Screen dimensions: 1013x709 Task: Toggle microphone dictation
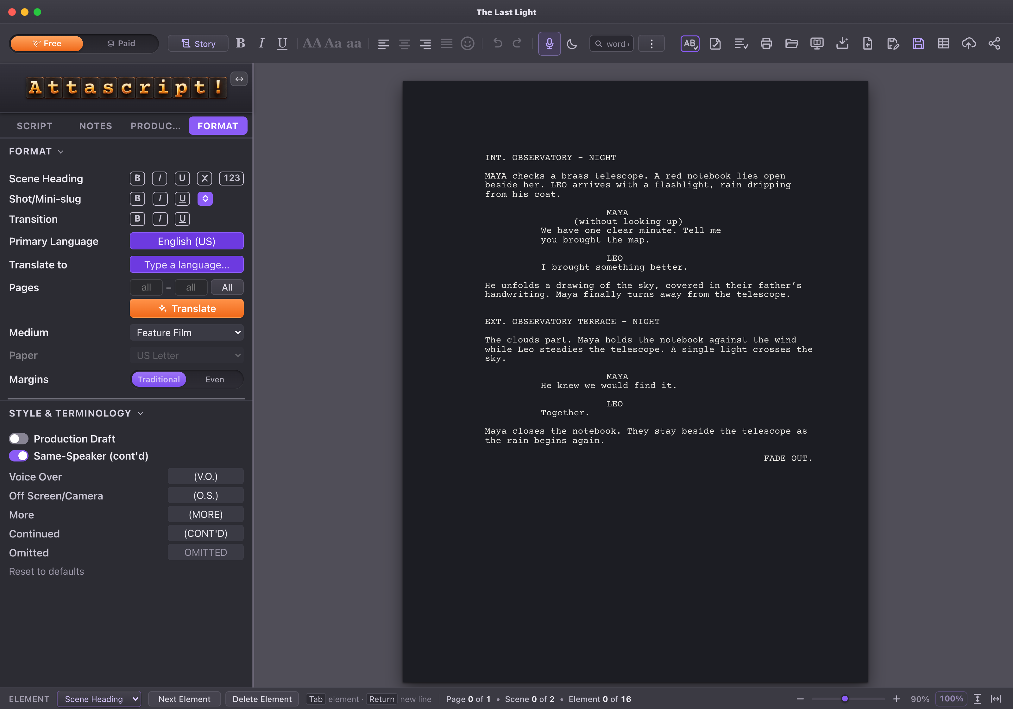[x=549, y=43]
